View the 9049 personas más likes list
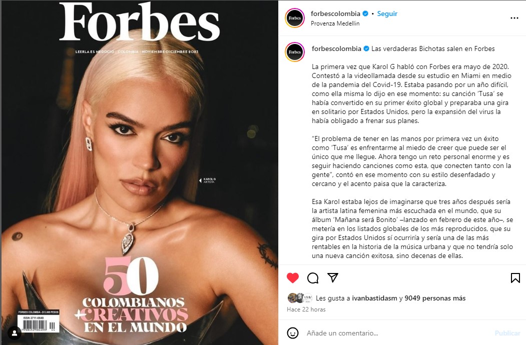This screenshot has height=345, width=526. pos(435,298)
